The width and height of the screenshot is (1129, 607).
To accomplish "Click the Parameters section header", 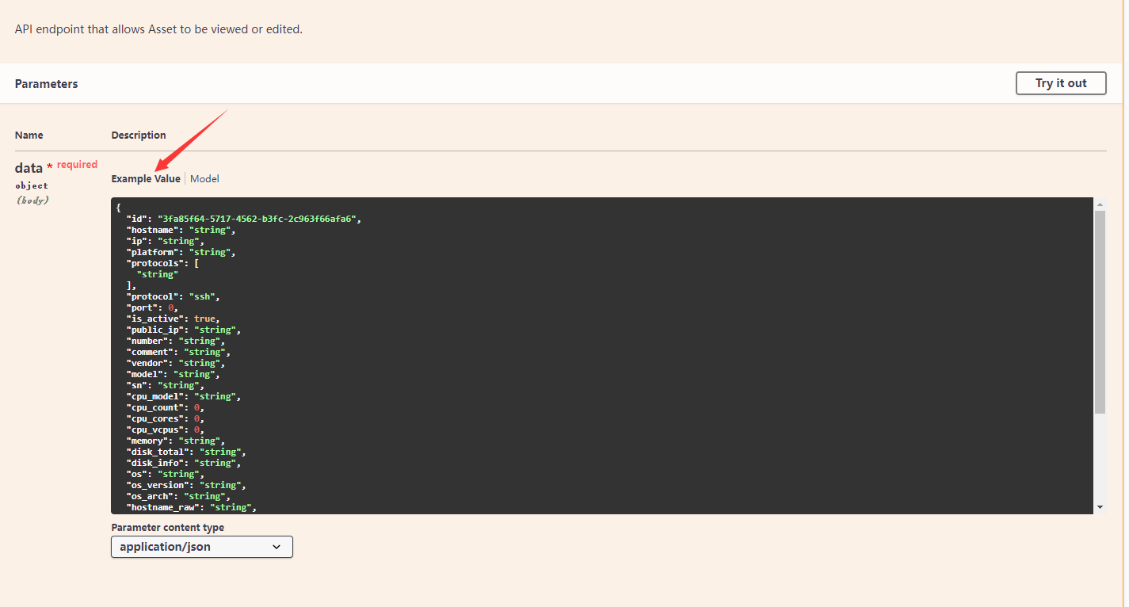I will pos(47,84).
